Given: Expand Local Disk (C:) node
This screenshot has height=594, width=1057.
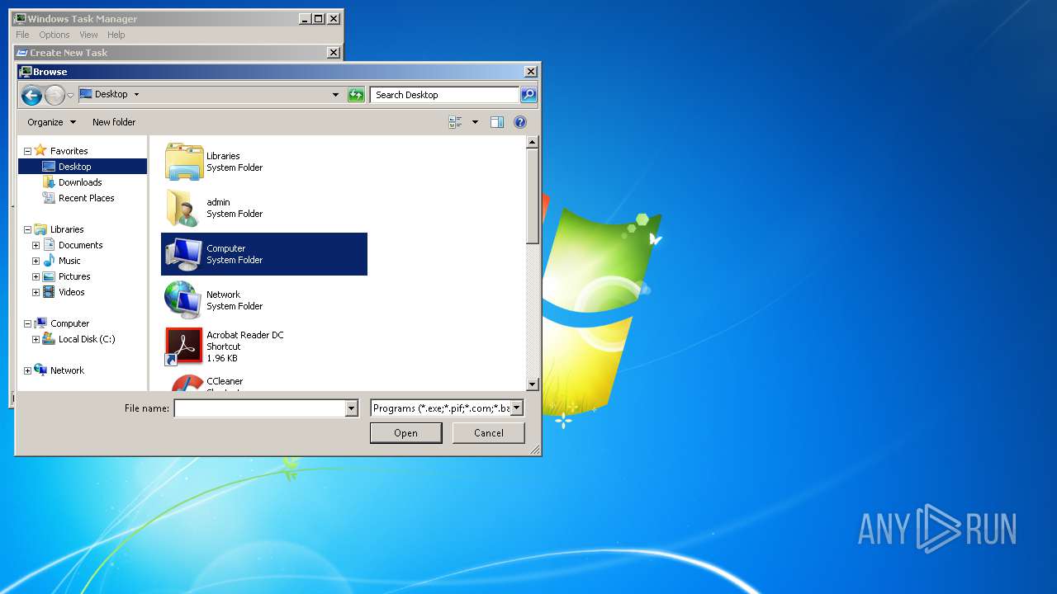Looking at the screenshot, I should (x=36, y=339).
